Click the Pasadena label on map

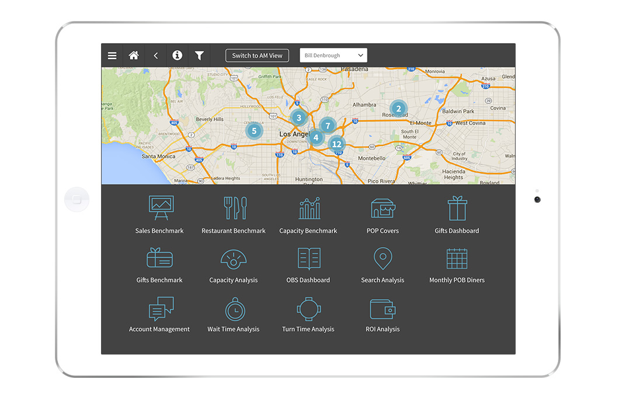point(354,69)
